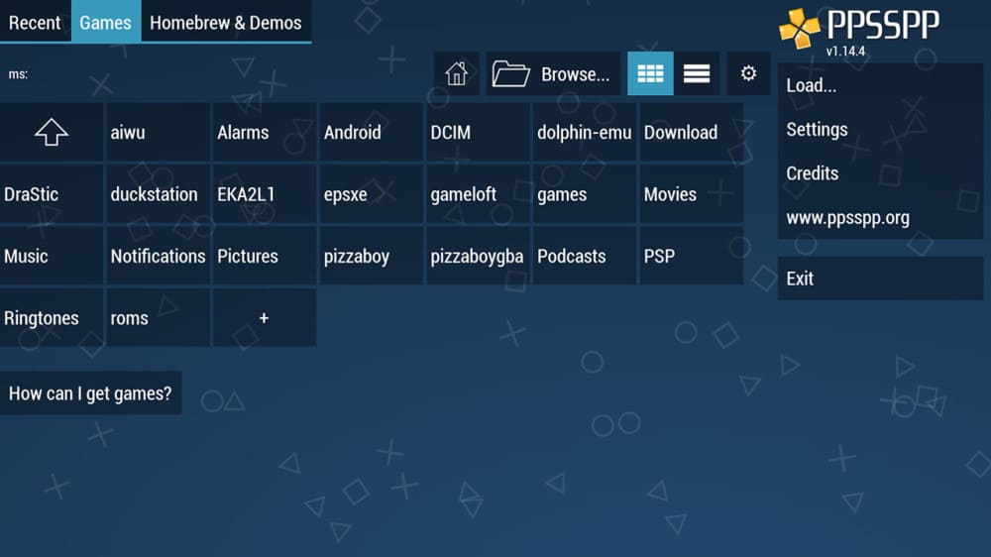
Task: Open the Podcasts folder
Action: 585,256
